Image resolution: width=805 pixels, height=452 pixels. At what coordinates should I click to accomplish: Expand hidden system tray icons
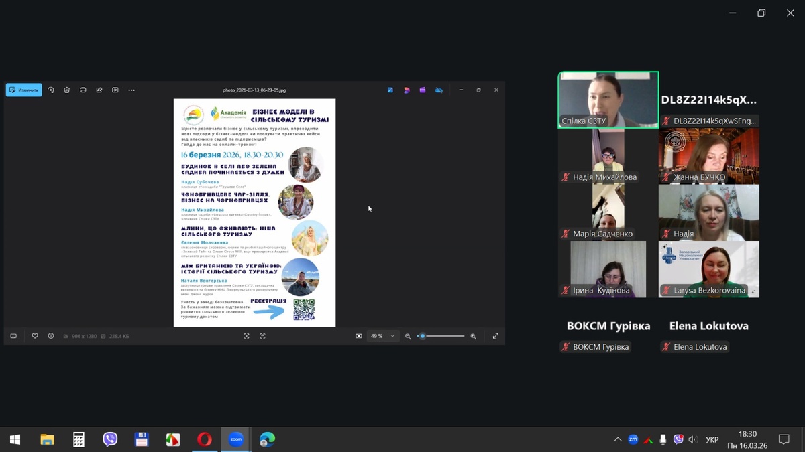[x=618, y=440]
